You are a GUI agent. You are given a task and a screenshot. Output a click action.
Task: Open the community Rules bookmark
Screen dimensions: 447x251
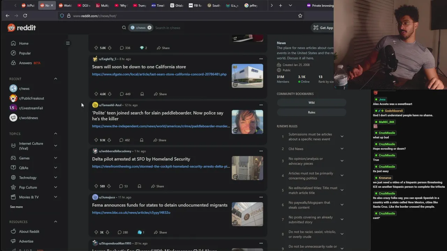312,112
